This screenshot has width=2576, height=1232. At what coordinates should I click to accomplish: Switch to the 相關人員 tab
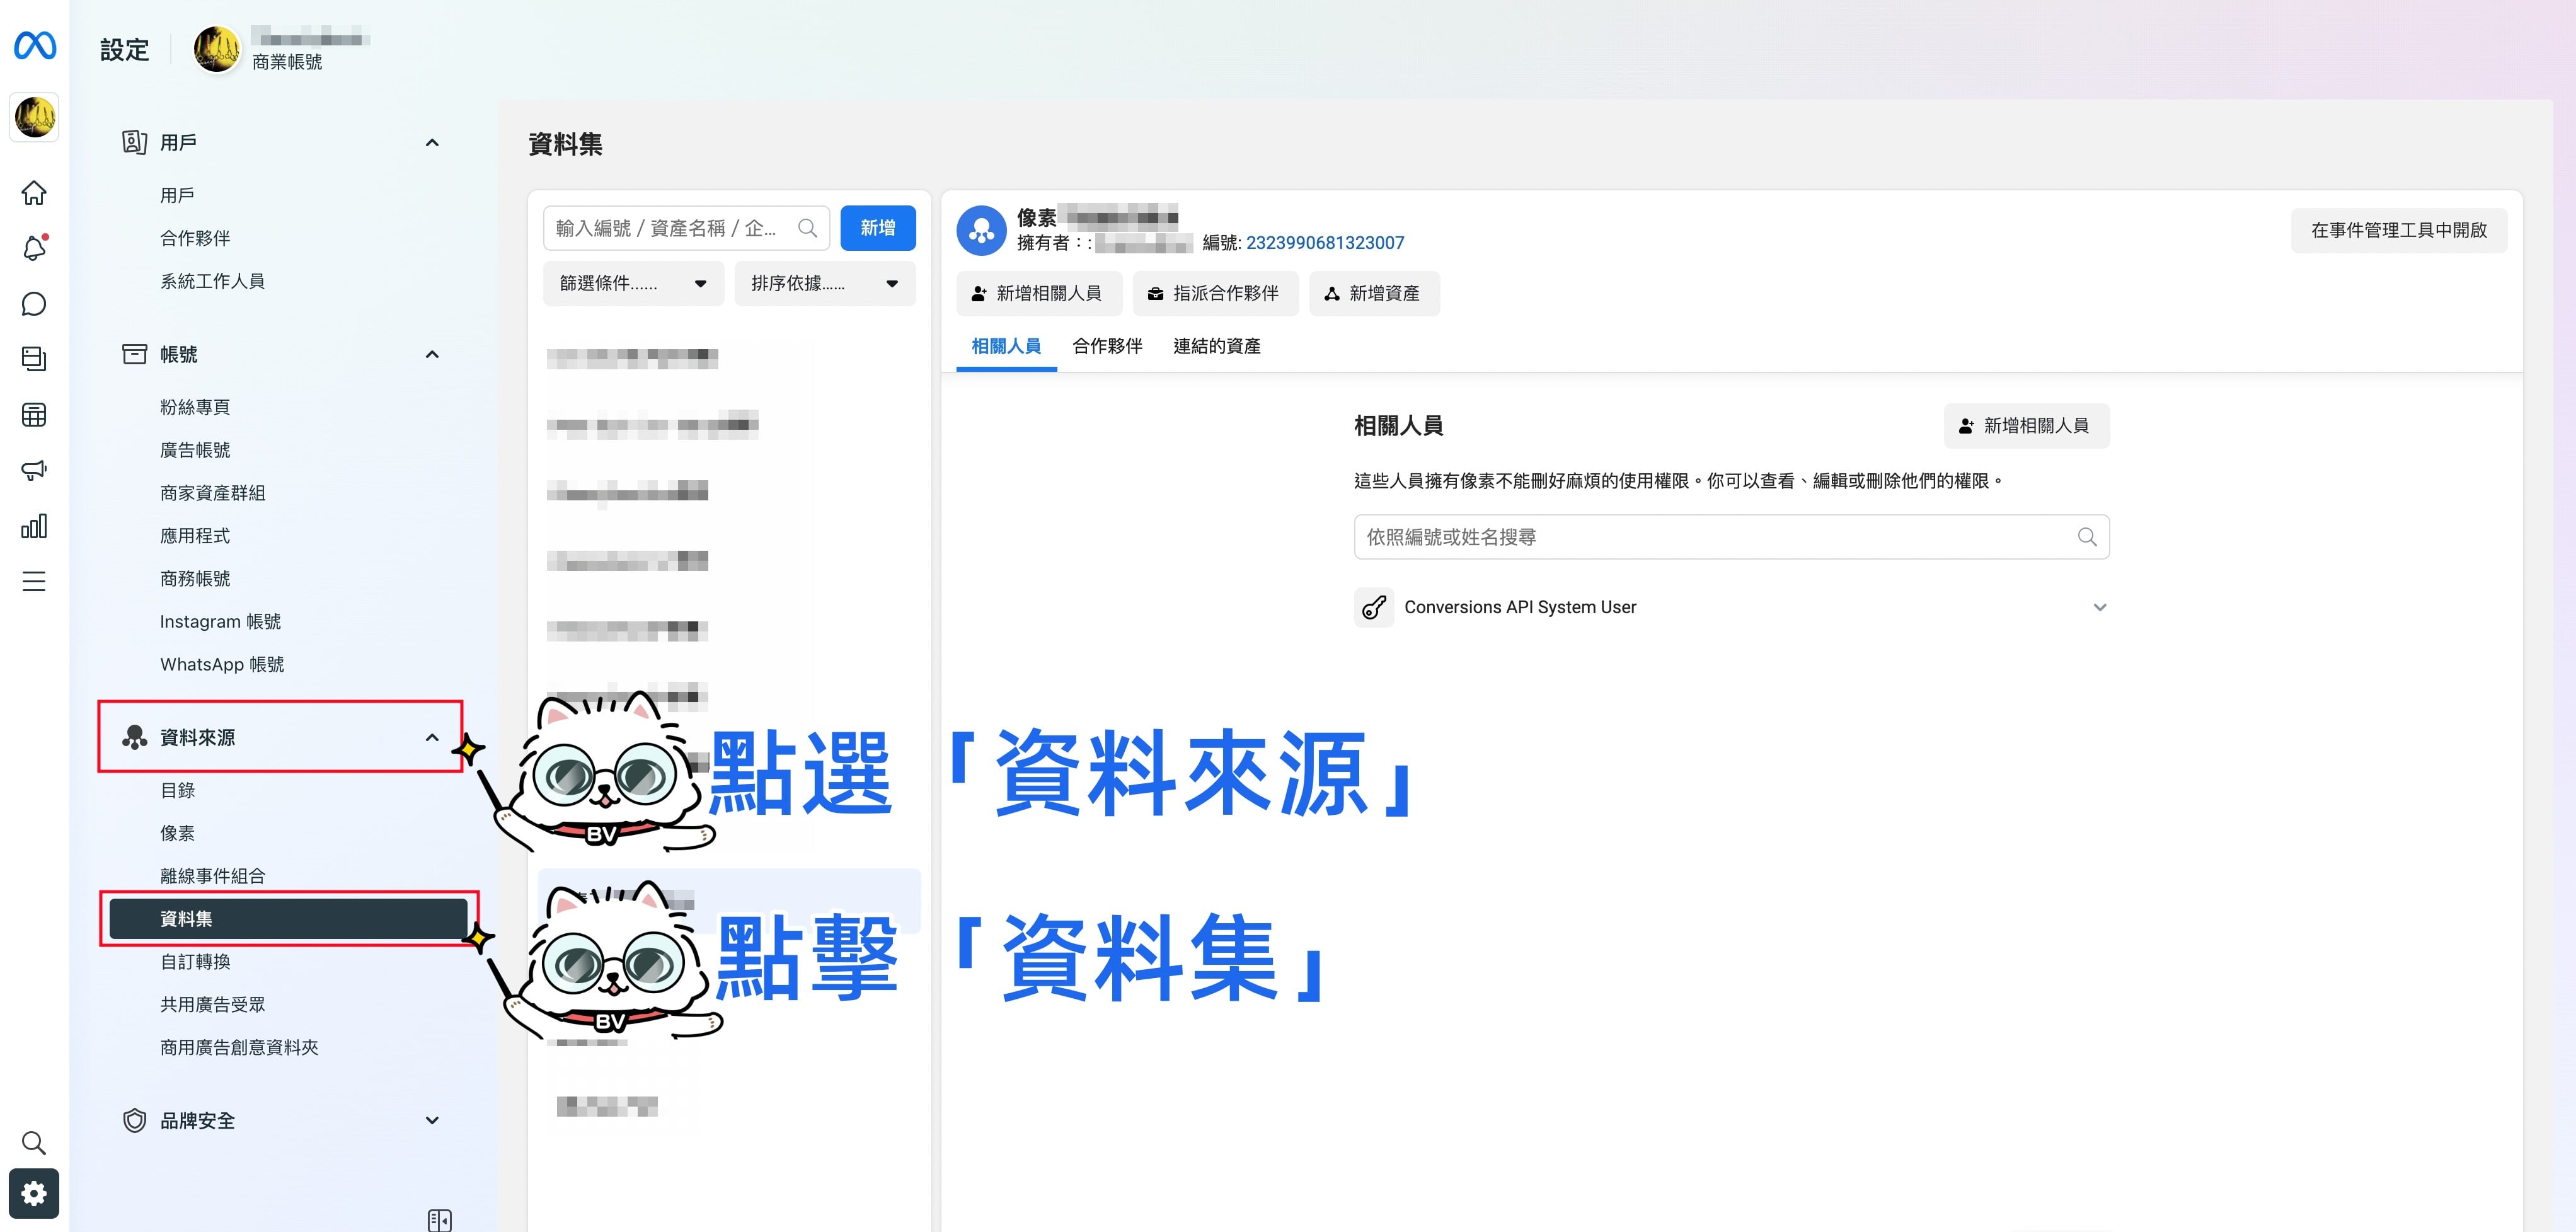1006,346
